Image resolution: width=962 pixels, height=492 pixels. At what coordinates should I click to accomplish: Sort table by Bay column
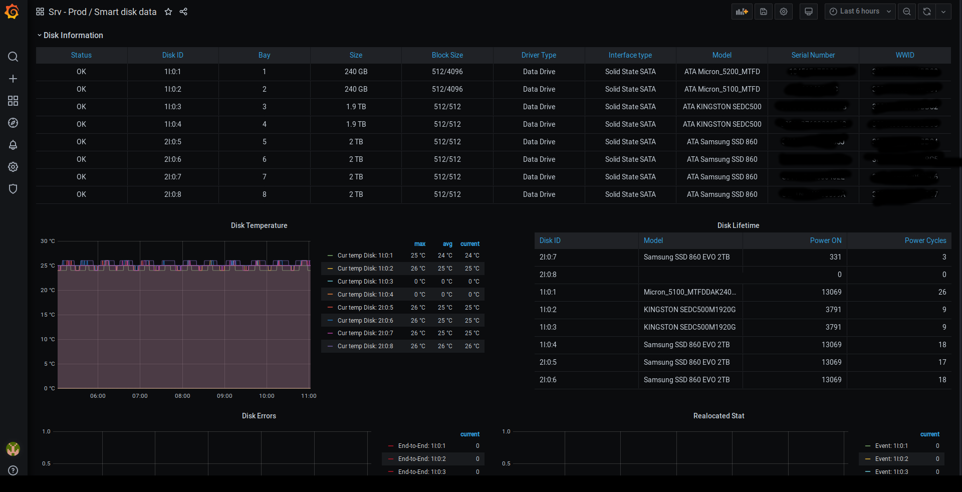click(x=264, y=55)
